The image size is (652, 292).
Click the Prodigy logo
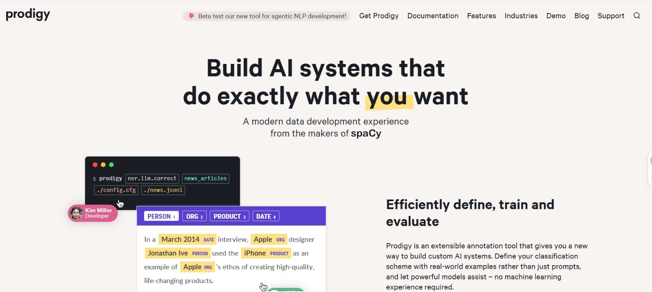pos(28,15)
